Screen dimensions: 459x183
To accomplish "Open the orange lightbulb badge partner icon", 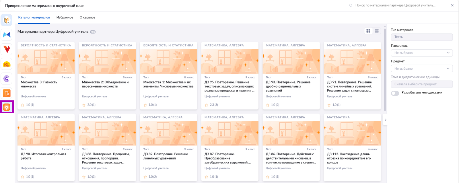I will pos(7,107).
